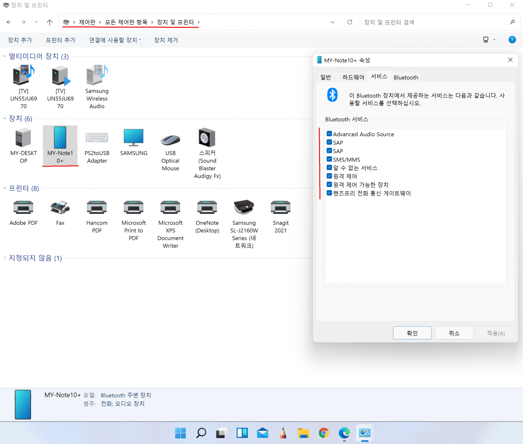The width and height of the screenshot is (523, 444).
Task: Uncheck the Advanced Audio Source service
Action: [329, 134]
